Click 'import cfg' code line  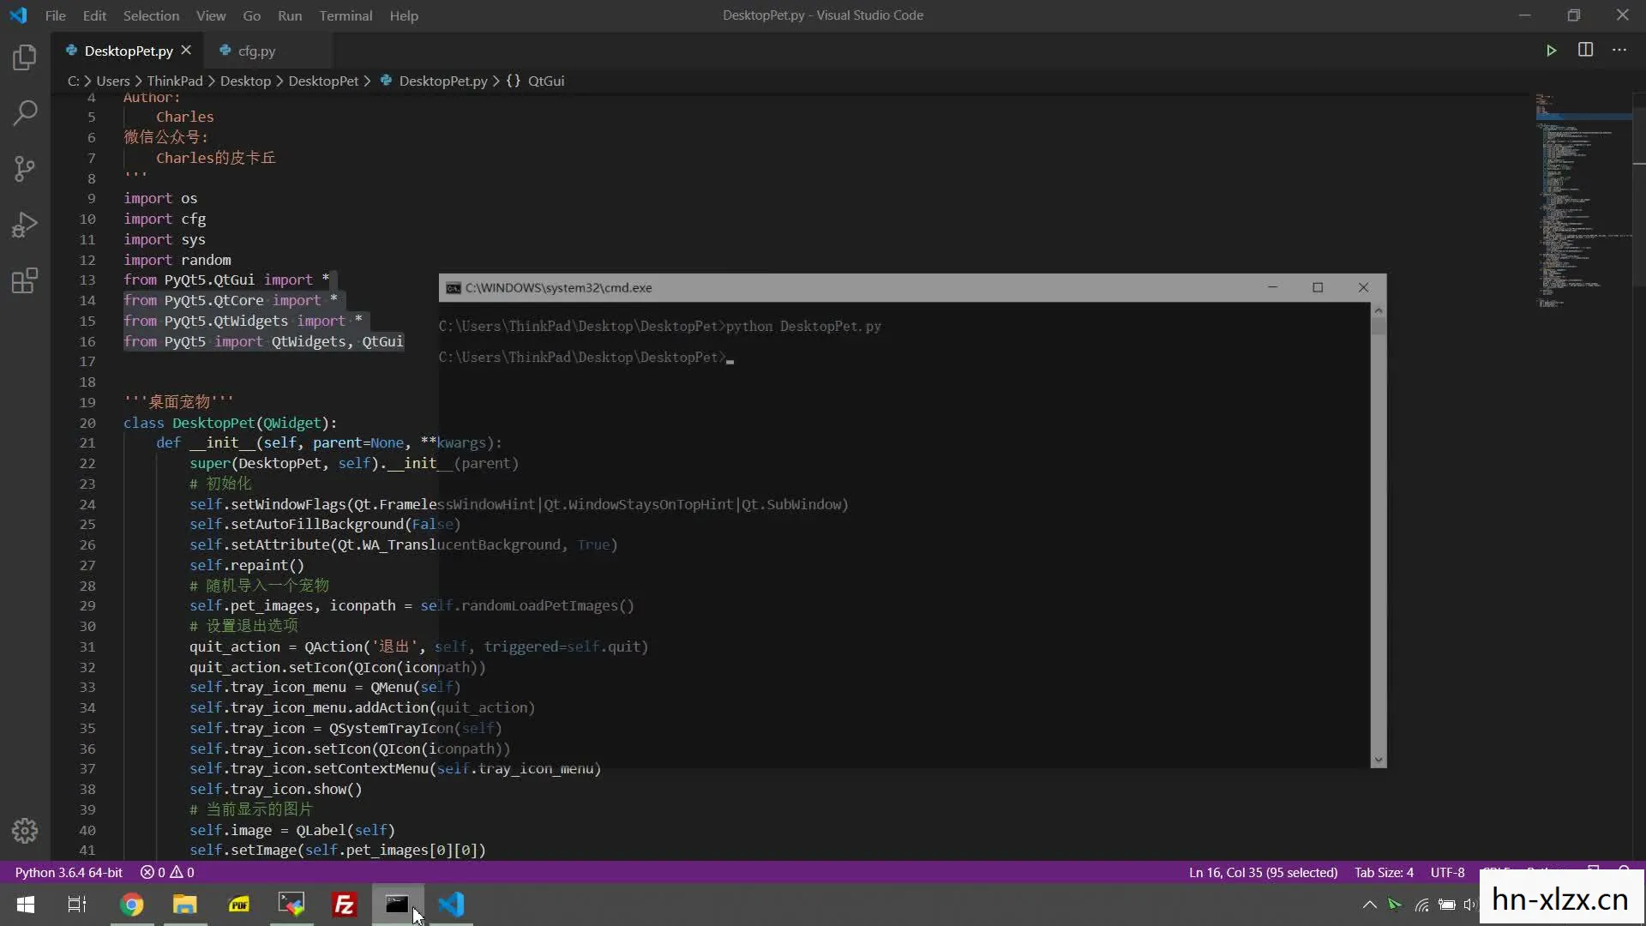165,219
